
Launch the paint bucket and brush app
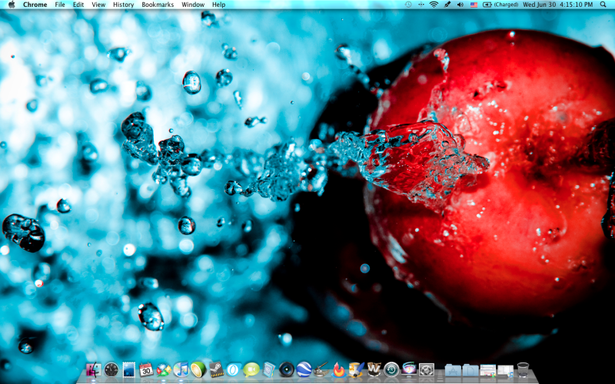pos(356,369)
